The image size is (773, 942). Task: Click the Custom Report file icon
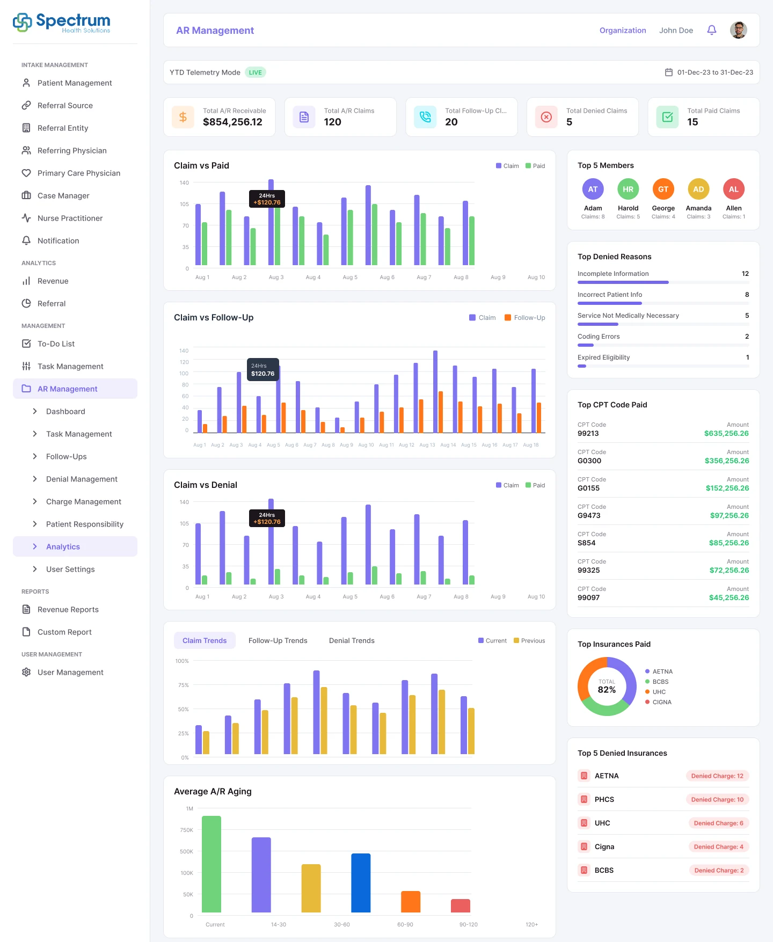pos(26,632)
